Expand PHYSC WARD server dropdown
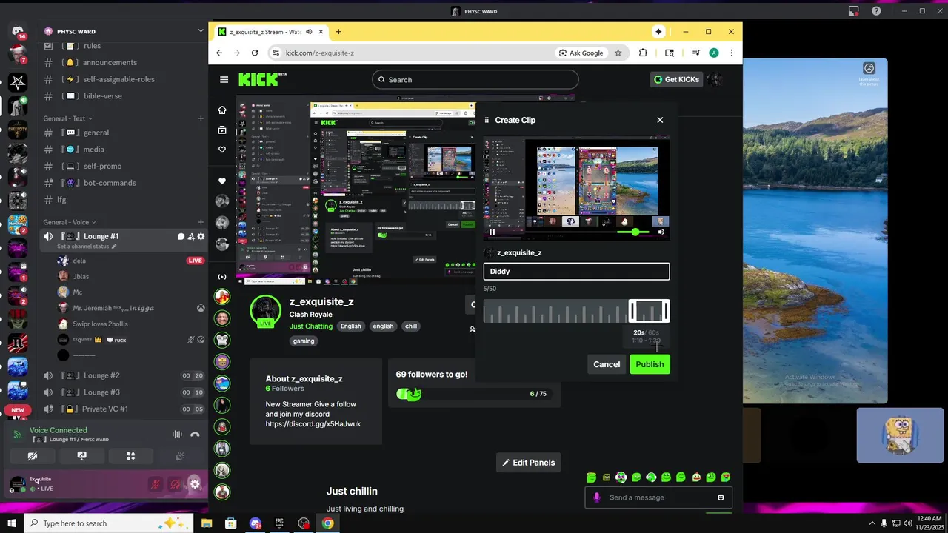Image resolution: width=948 pixels, height=533 pixels. tap(200, 31)
